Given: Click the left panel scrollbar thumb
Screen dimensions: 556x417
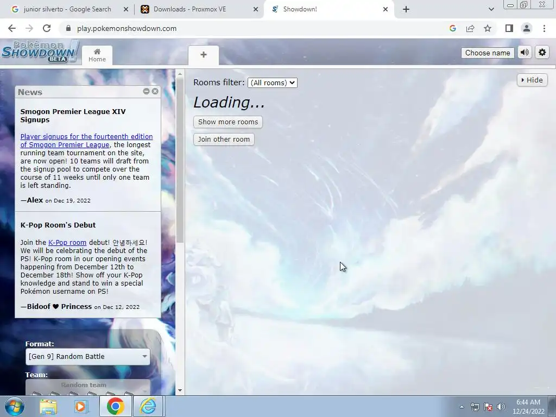Looking at the screenshot, I should 180,160.
